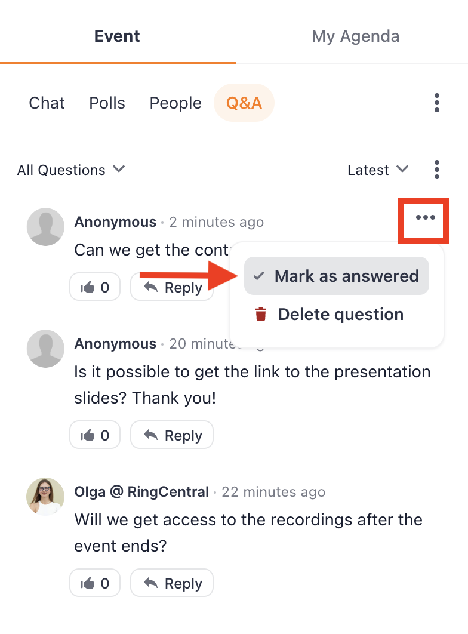Show the People section
468x634 pixels.
[176, 103]
